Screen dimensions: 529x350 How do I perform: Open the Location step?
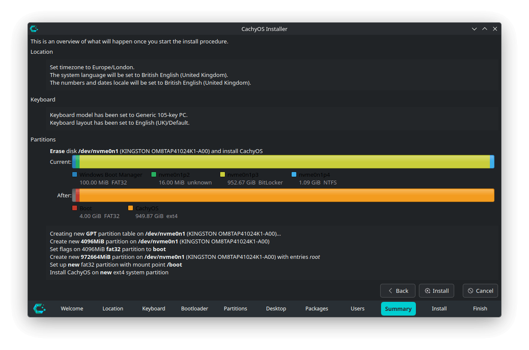[113, 308]
